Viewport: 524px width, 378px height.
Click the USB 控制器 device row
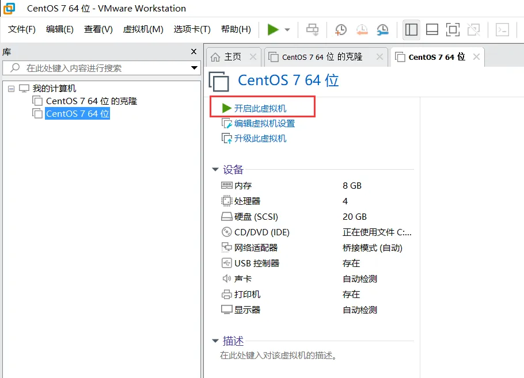317,263
